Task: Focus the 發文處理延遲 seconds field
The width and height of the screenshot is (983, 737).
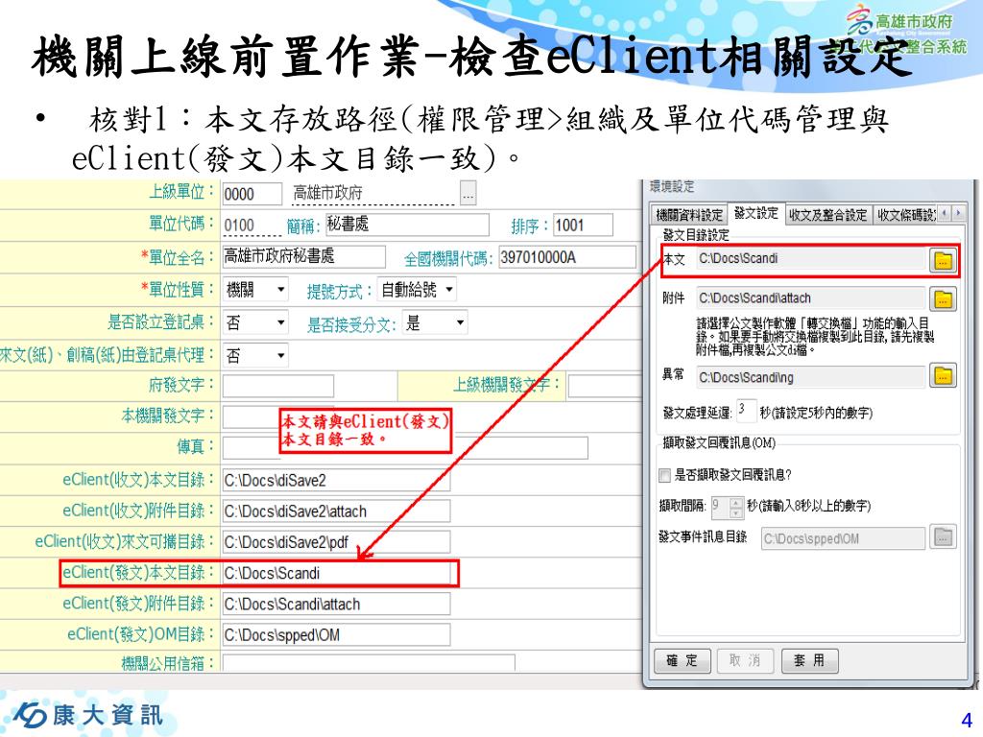Action: [746, 411]
